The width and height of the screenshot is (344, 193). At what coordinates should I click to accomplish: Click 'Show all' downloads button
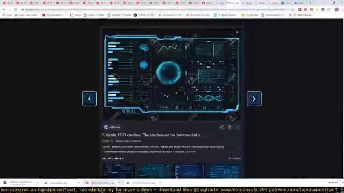click(x=333, y=183)
